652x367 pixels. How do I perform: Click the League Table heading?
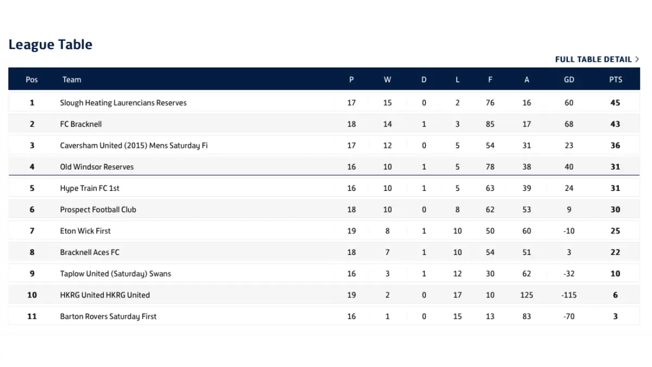point(50,45)
